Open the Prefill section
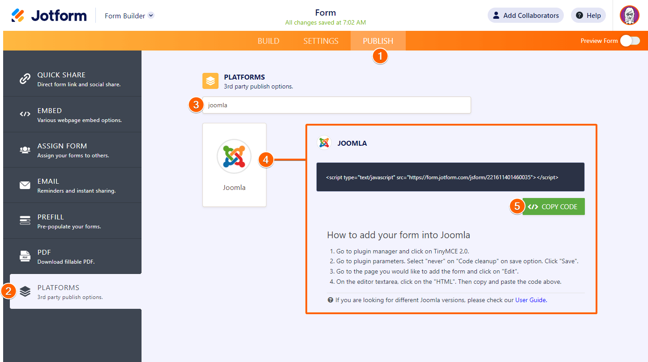Viewport: 648px width, 362px height. pos(73,221)
